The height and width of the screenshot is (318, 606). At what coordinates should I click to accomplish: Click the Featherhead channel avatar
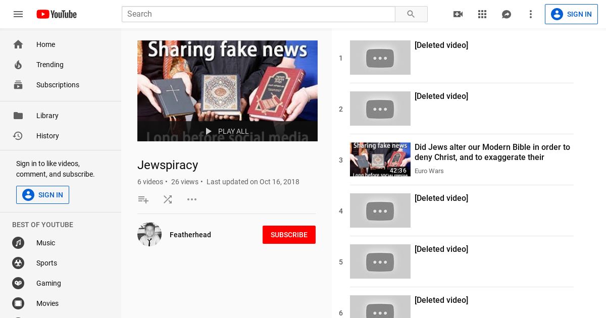coord(149,234)
